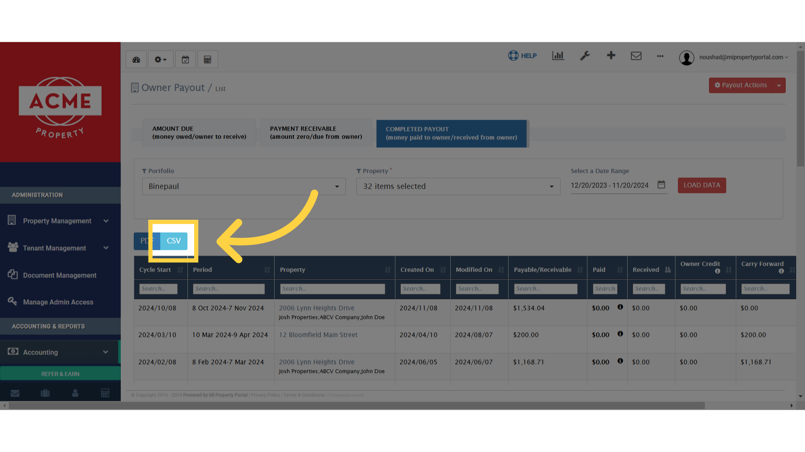805x452 pixels.
Task: Click the vertical scrollbar on the right
Action: [x=801, y=109]
